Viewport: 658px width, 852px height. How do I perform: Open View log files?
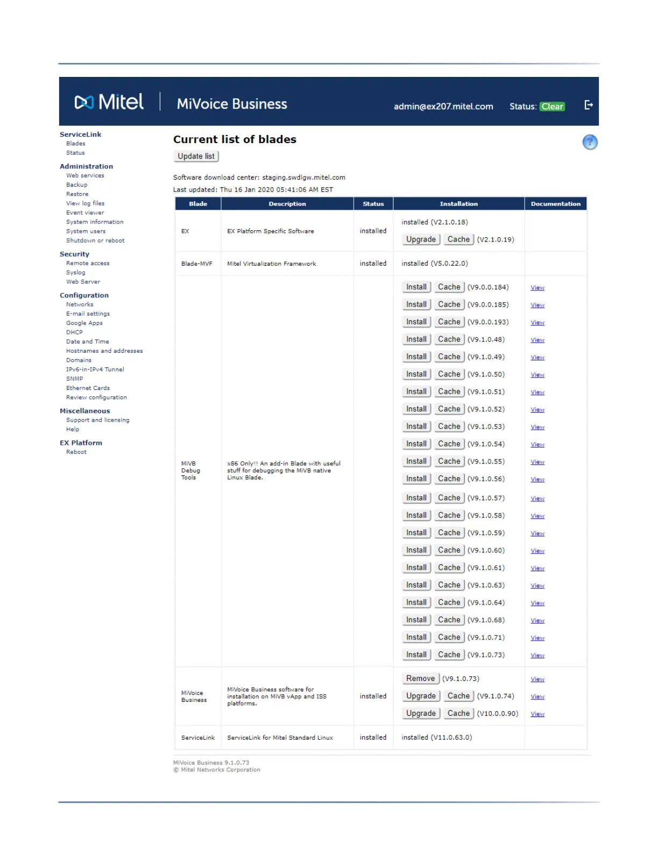[85, 203]
